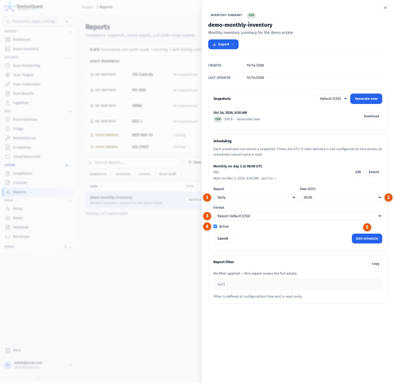Cancel the new schedule form

[x=223, y=239]
